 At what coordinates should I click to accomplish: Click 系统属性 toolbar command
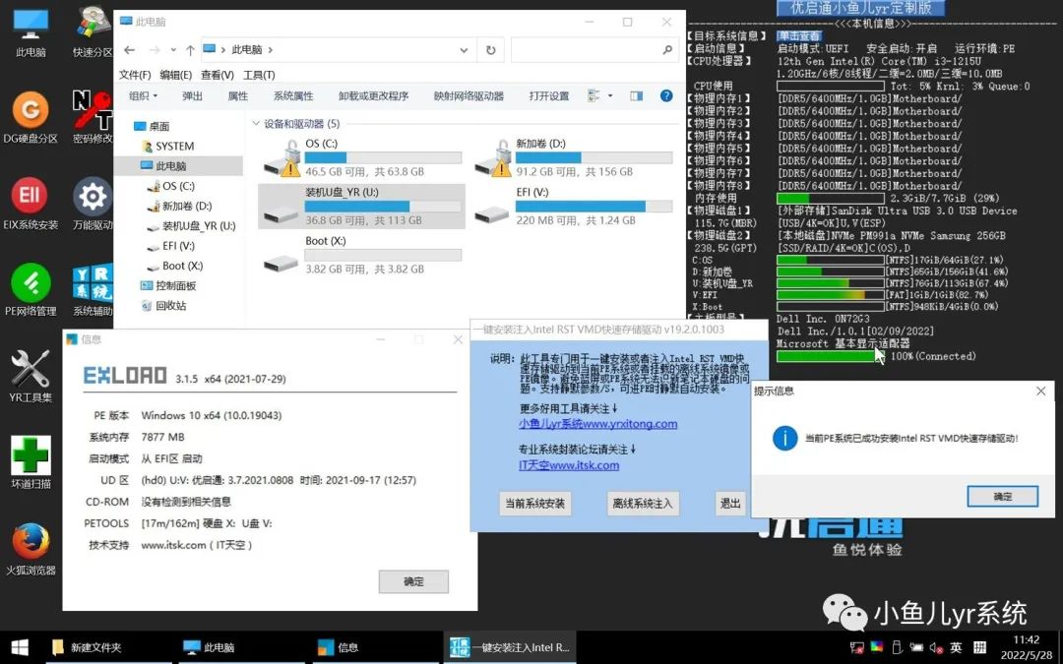293,96
